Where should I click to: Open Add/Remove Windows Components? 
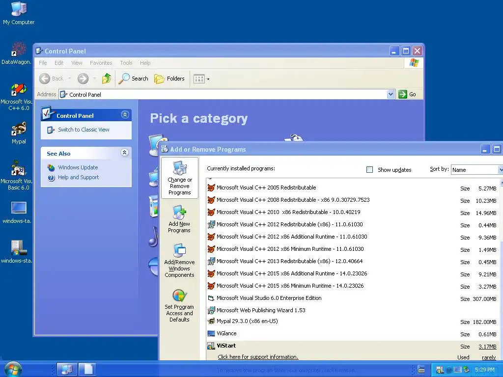pos(179,260)
